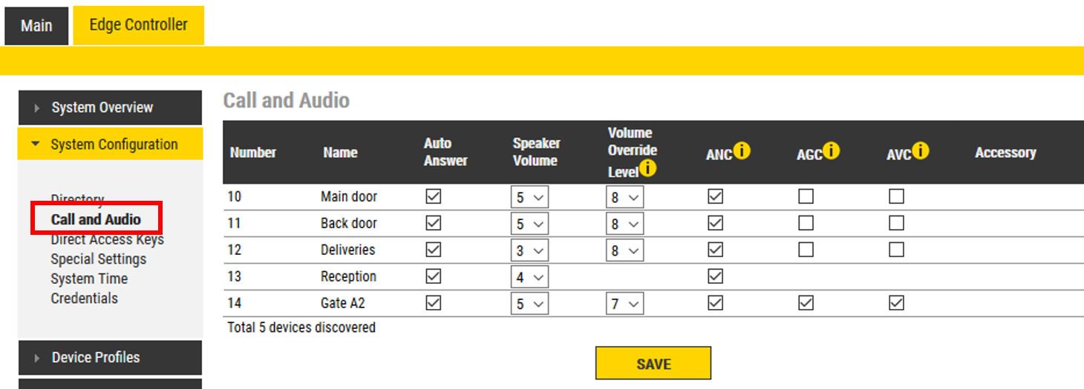Select the Edge Controller tab

[x=138, y=25]
